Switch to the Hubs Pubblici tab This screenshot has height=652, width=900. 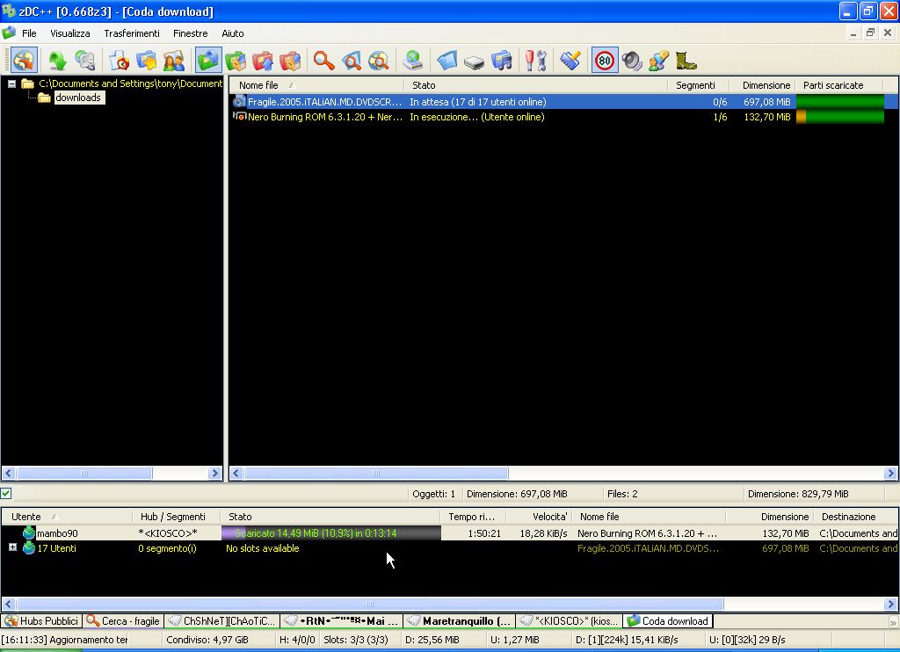(41, 621)
